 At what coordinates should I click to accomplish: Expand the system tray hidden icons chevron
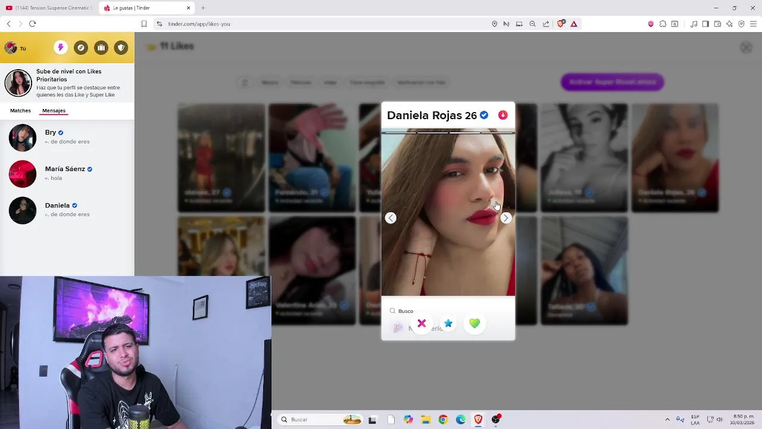coord(667,419)
